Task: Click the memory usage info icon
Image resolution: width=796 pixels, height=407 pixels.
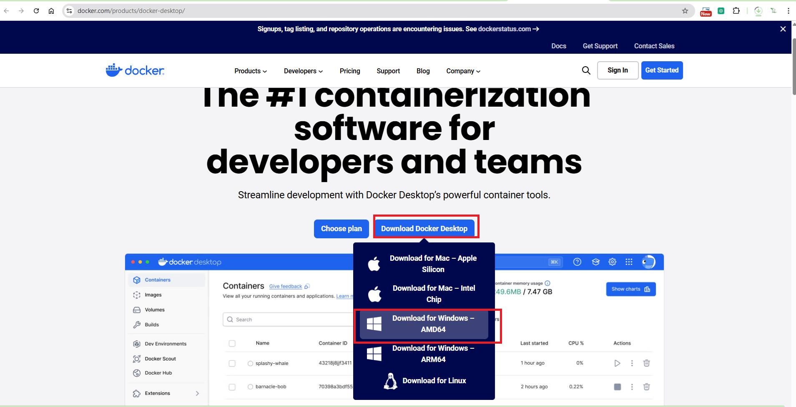Action: click(x=547, y=283)
